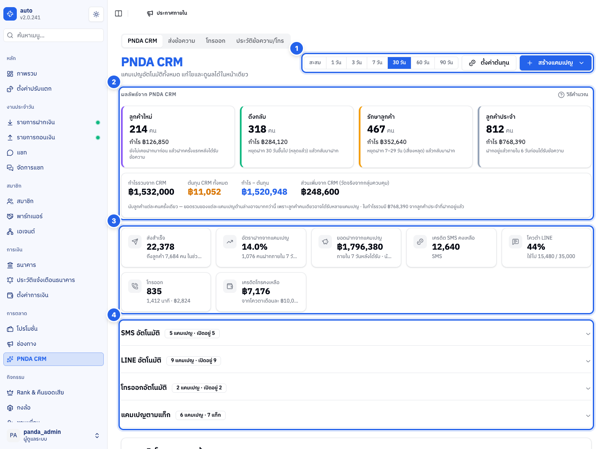Click the พาร์ทเนอร์ handshake icon
605x449 pixels.
coord(10,217)
